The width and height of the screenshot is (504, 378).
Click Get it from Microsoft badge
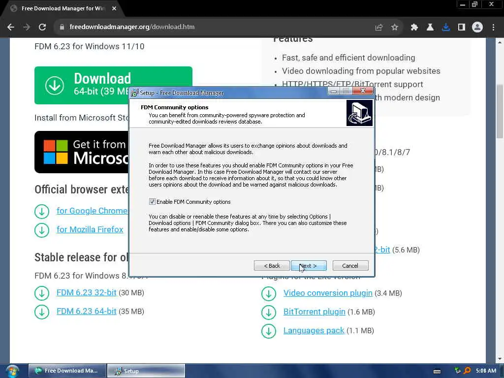(x=82, y=152)
